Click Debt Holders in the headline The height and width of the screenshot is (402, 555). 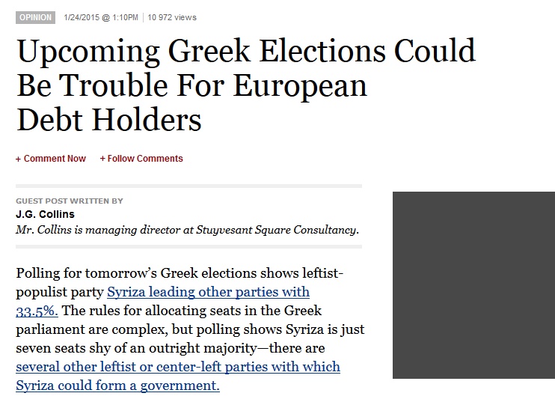[109, 120]
